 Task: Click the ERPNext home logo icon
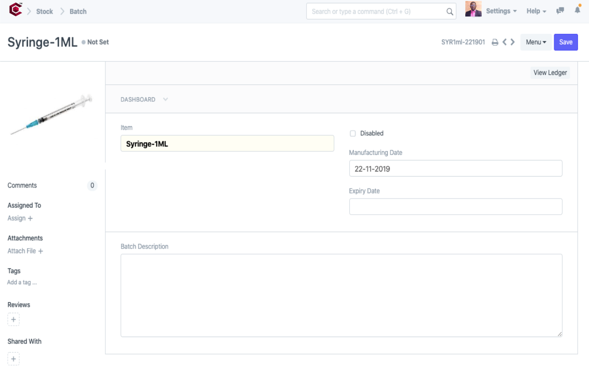coord(16,10)
